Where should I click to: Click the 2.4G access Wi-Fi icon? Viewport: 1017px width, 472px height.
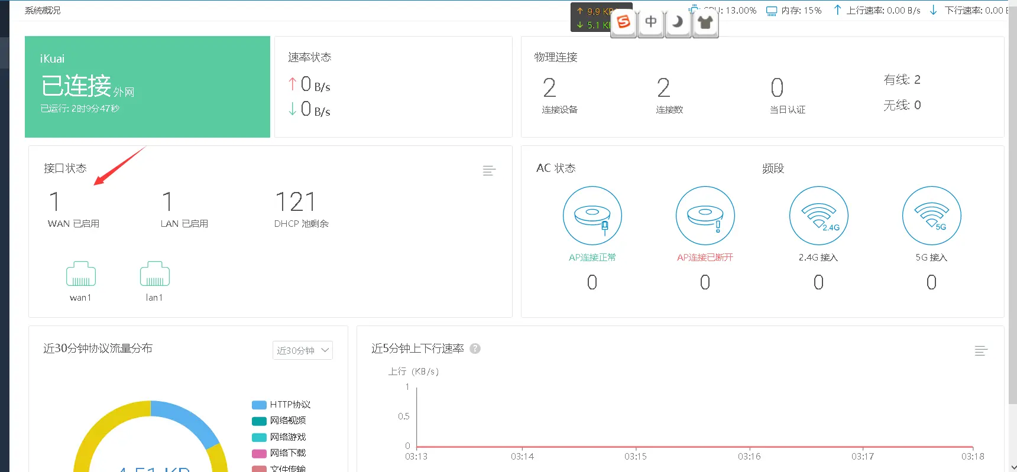pyautogui.click(x=819, y=216)
